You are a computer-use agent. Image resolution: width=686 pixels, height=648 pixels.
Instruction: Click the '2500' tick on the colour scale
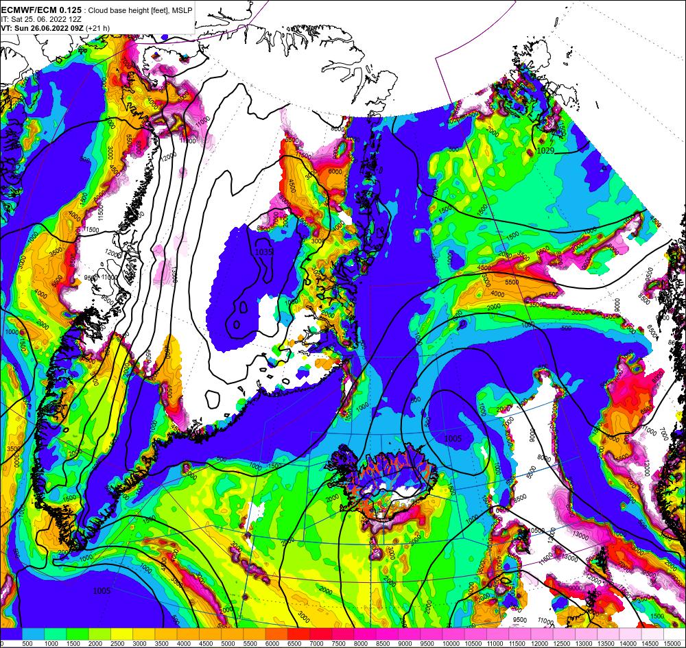[117, 644]
